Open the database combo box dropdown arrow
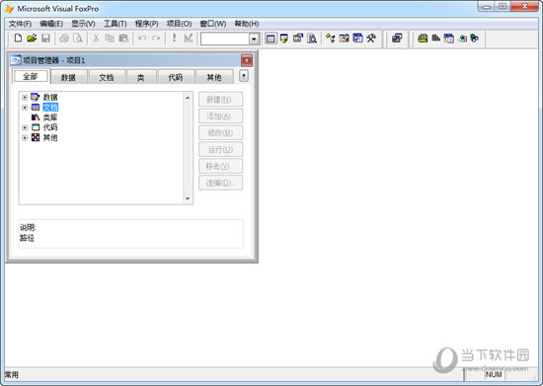The height and width of the screenshot is (386, 543). click(254, 39)
